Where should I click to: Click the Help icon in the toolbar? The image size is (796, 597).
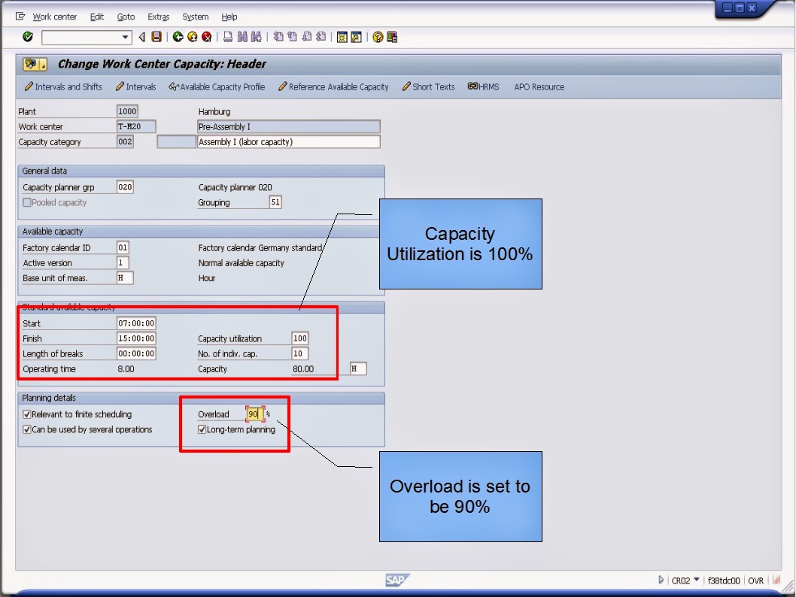tap(377, 35)
